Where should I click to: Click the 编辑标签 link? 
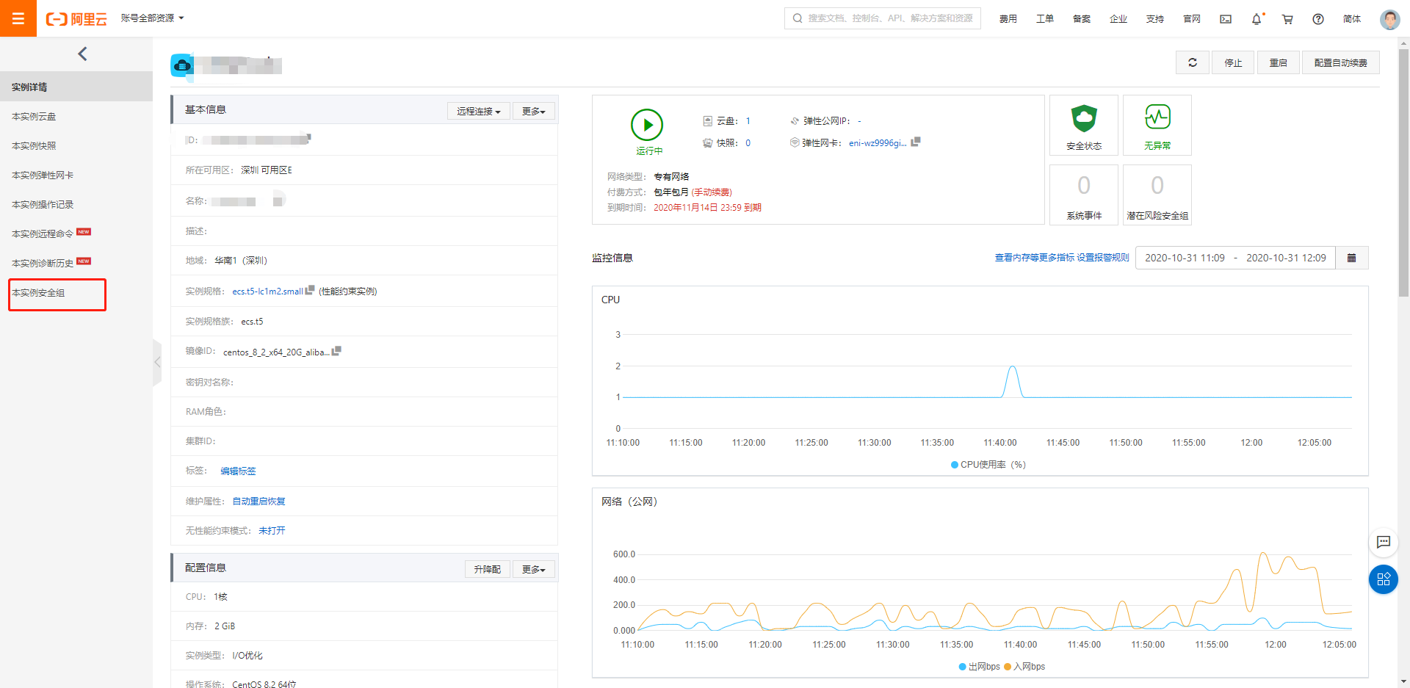pos(238,471)
